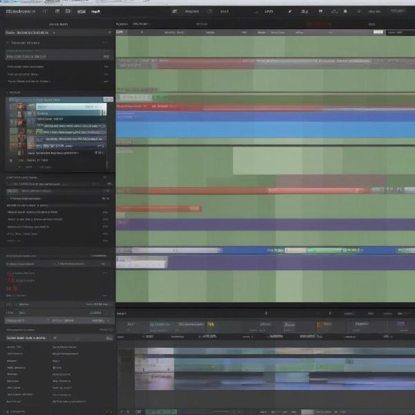Select the long bright blue timeline clip
This screenshot has width=415, height=415.
point(265,130)
